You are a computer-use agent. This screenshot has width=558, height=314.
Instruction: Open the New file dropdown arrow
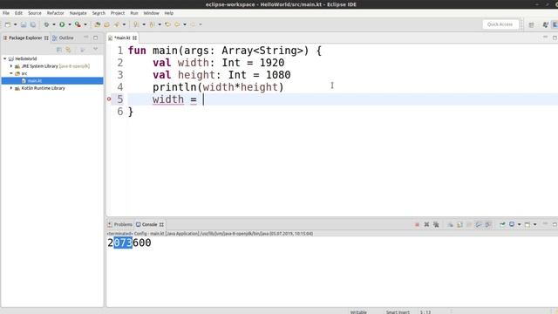16,24
